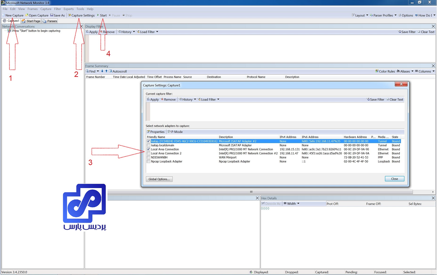Screen dimensions: 437x275
Task: Check the NDISWANBH adapter checkbox
Action: coord(149,157)
